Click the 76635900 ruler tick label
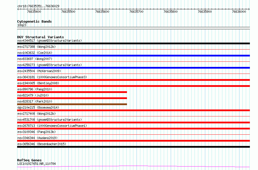The image size is (258, 170). point(205,12)
